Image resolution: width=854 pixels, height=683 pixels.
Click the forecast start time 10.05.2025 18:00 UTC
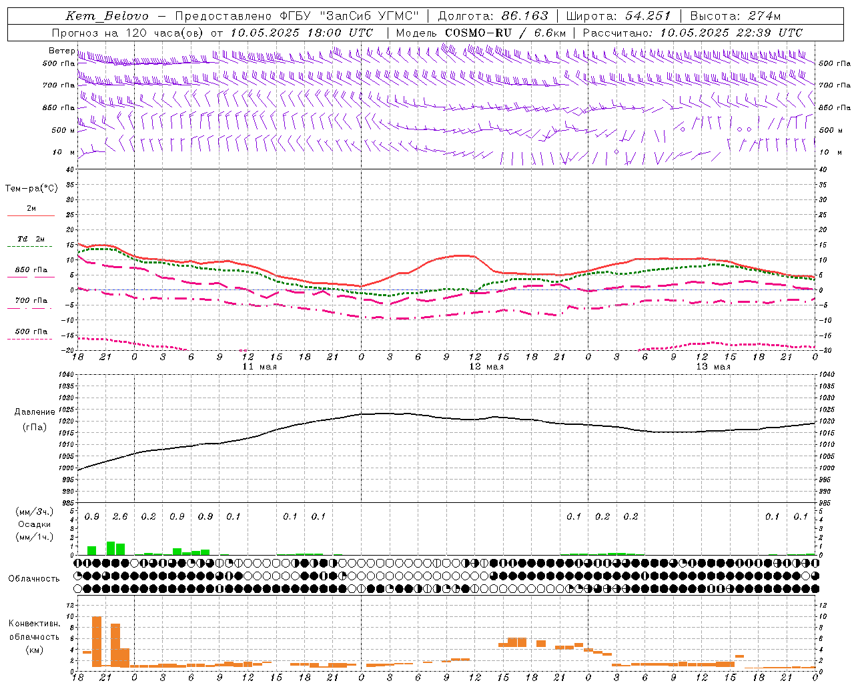(x=302, y=33)
